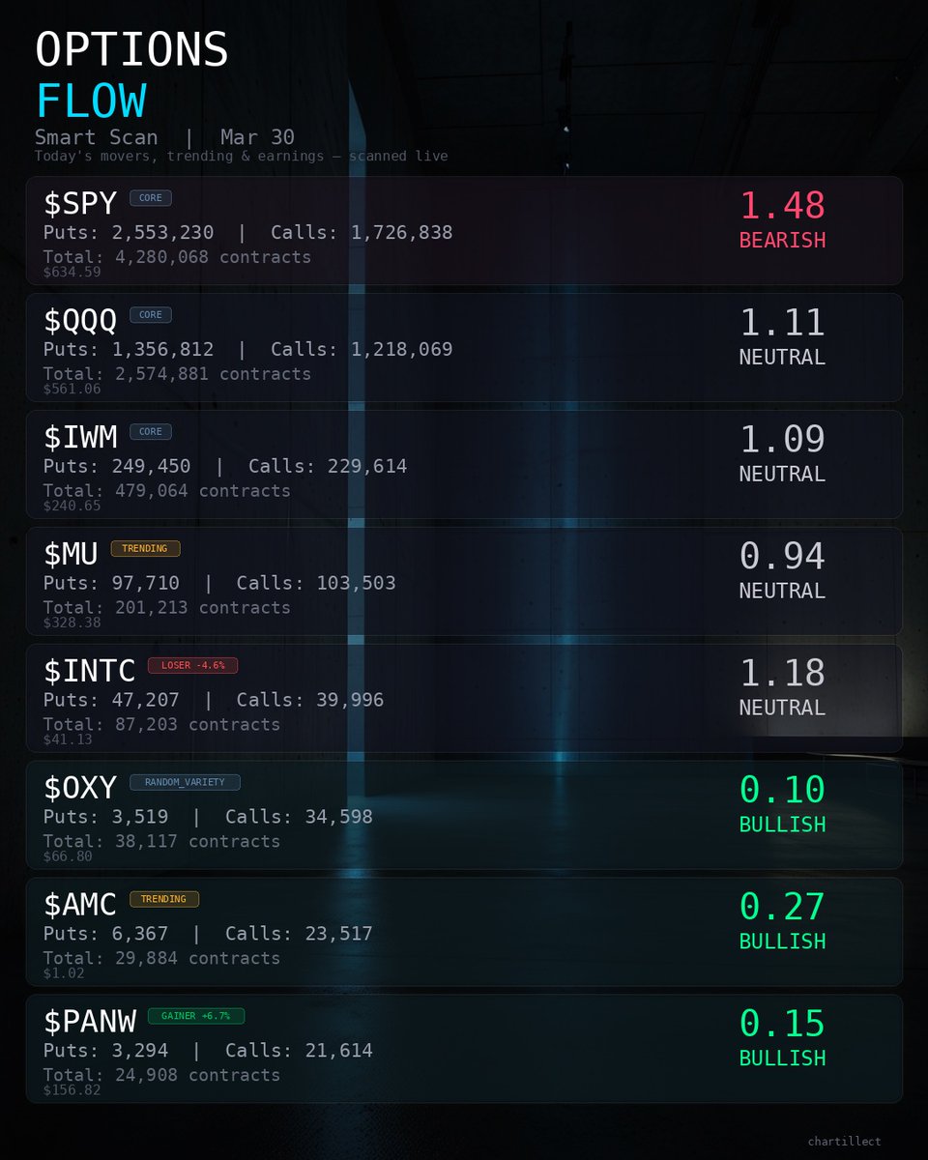
Task: Click the 1.09 ratio value
Action: click(782, 440)
